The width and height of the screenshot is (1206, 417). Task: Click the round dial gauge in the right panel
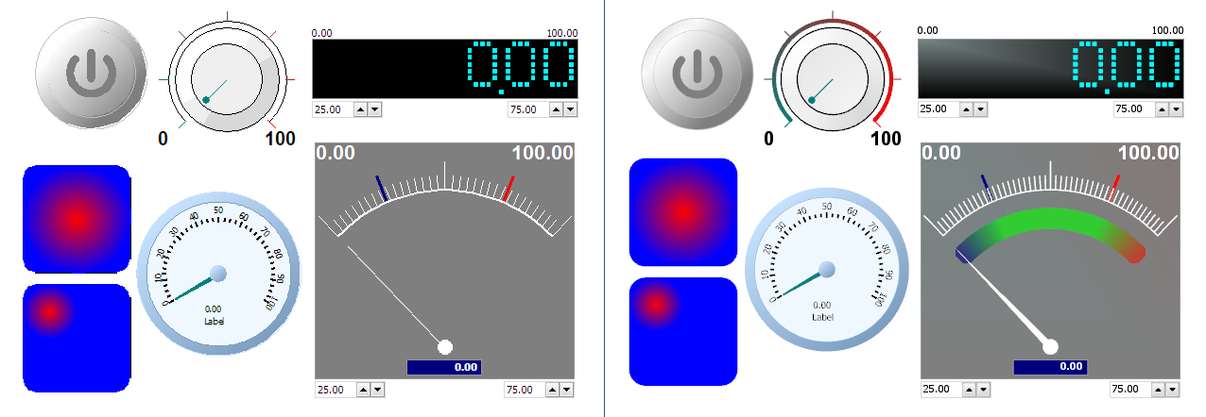point(826,270)
